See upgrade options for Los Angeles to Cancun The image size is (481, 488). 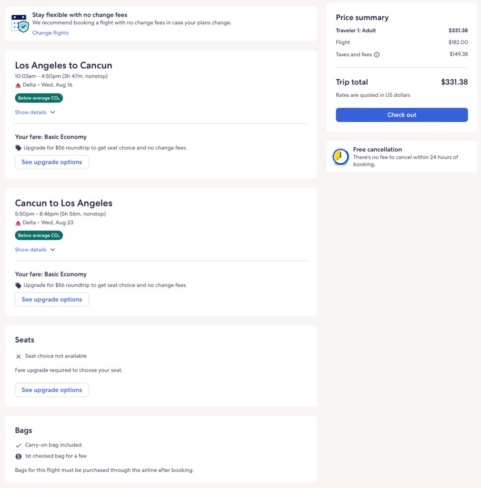pos(52,162)
